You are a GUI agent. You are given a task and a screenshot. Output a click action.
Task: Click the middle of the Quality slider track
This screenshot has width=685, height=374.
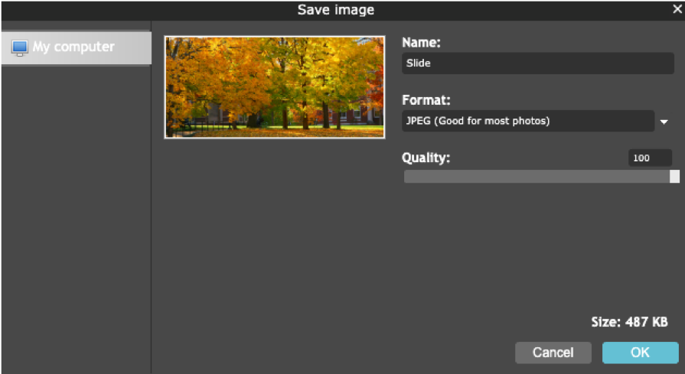tap(537, 177)
